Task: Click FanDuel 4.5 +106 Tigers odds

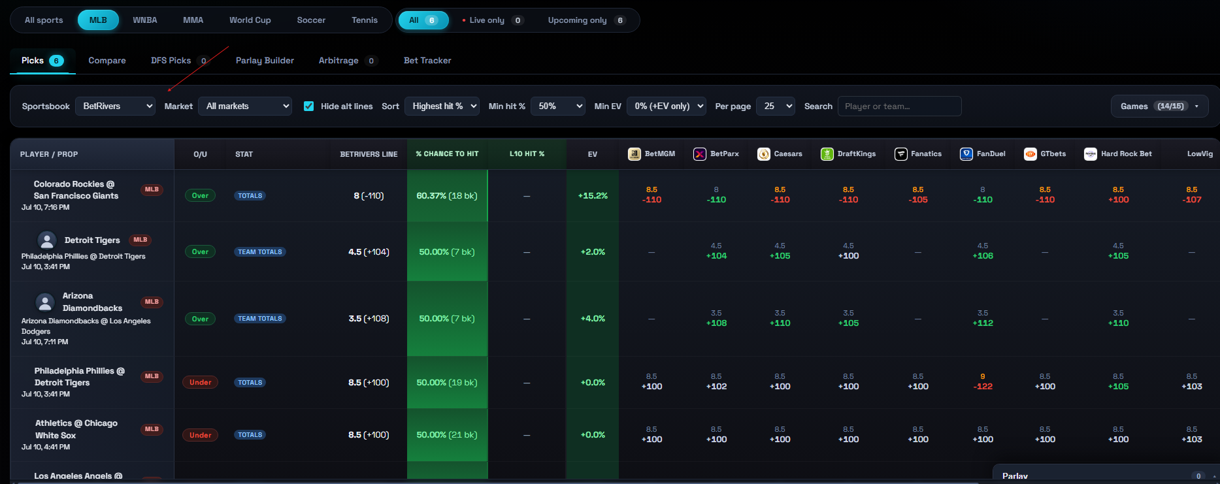Action: 983,251
